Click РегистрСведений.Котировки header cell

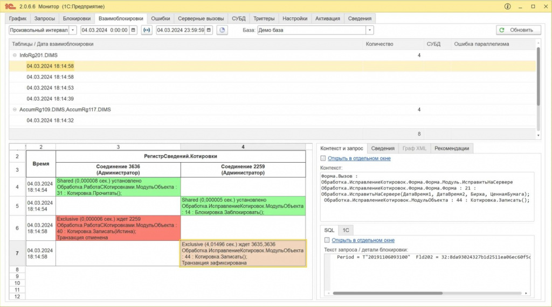click(181, 157)
